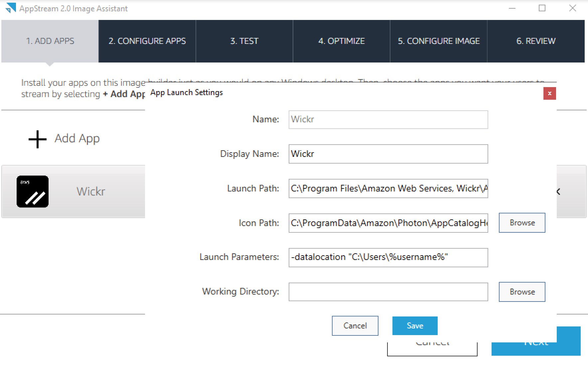Viewport: 588px width, 369px height.
Task: Select the Launch Path text box
Action: [x=388, y=188]
